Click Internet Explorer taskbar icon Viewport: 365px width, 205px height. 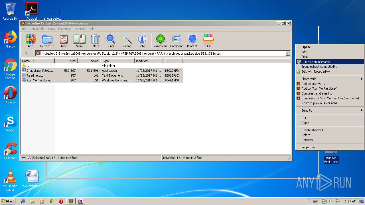(x=23, y=201)
